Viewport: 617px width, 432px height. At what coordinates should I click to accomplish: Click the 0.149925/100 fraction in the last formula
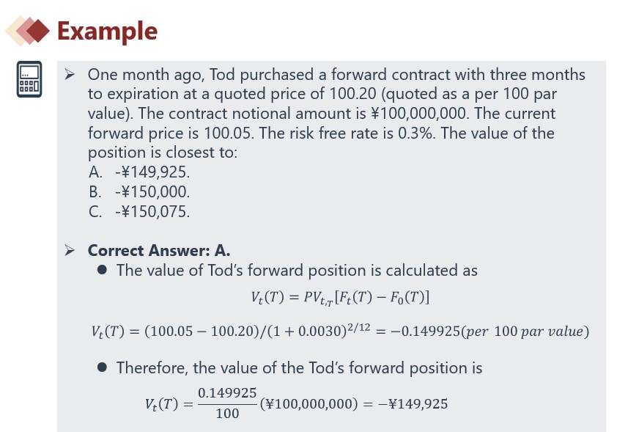(227, 404)
